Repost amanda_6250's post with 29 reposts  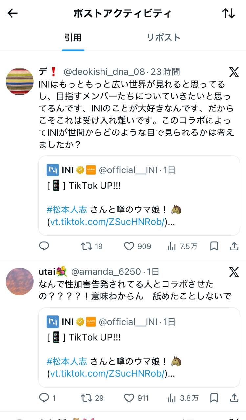(x=87, y=398)
